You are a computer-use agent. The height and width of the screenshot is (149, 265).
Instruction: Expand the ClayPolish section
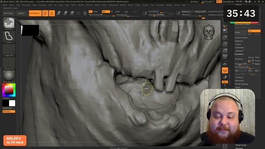(239, 51)
